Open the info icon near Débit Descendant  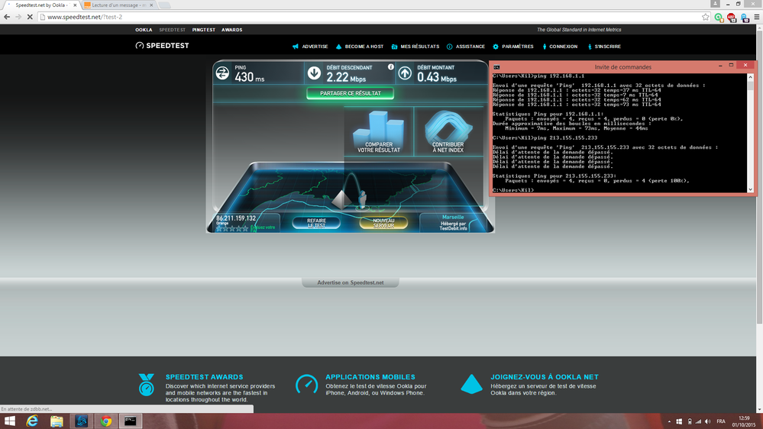tap(391, 66)
